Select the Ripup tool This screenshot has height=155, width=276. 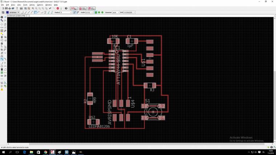[x=5, y=59]
